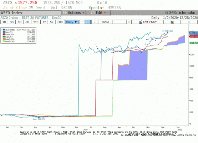Open the Edit menu
This screenshot has height=143, width=198.
coord(98,13)
